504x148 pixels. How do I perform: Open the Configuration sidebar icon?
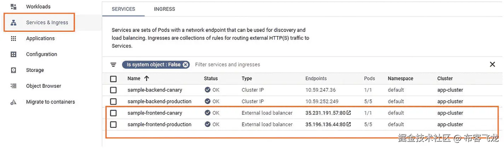(13, 55)
